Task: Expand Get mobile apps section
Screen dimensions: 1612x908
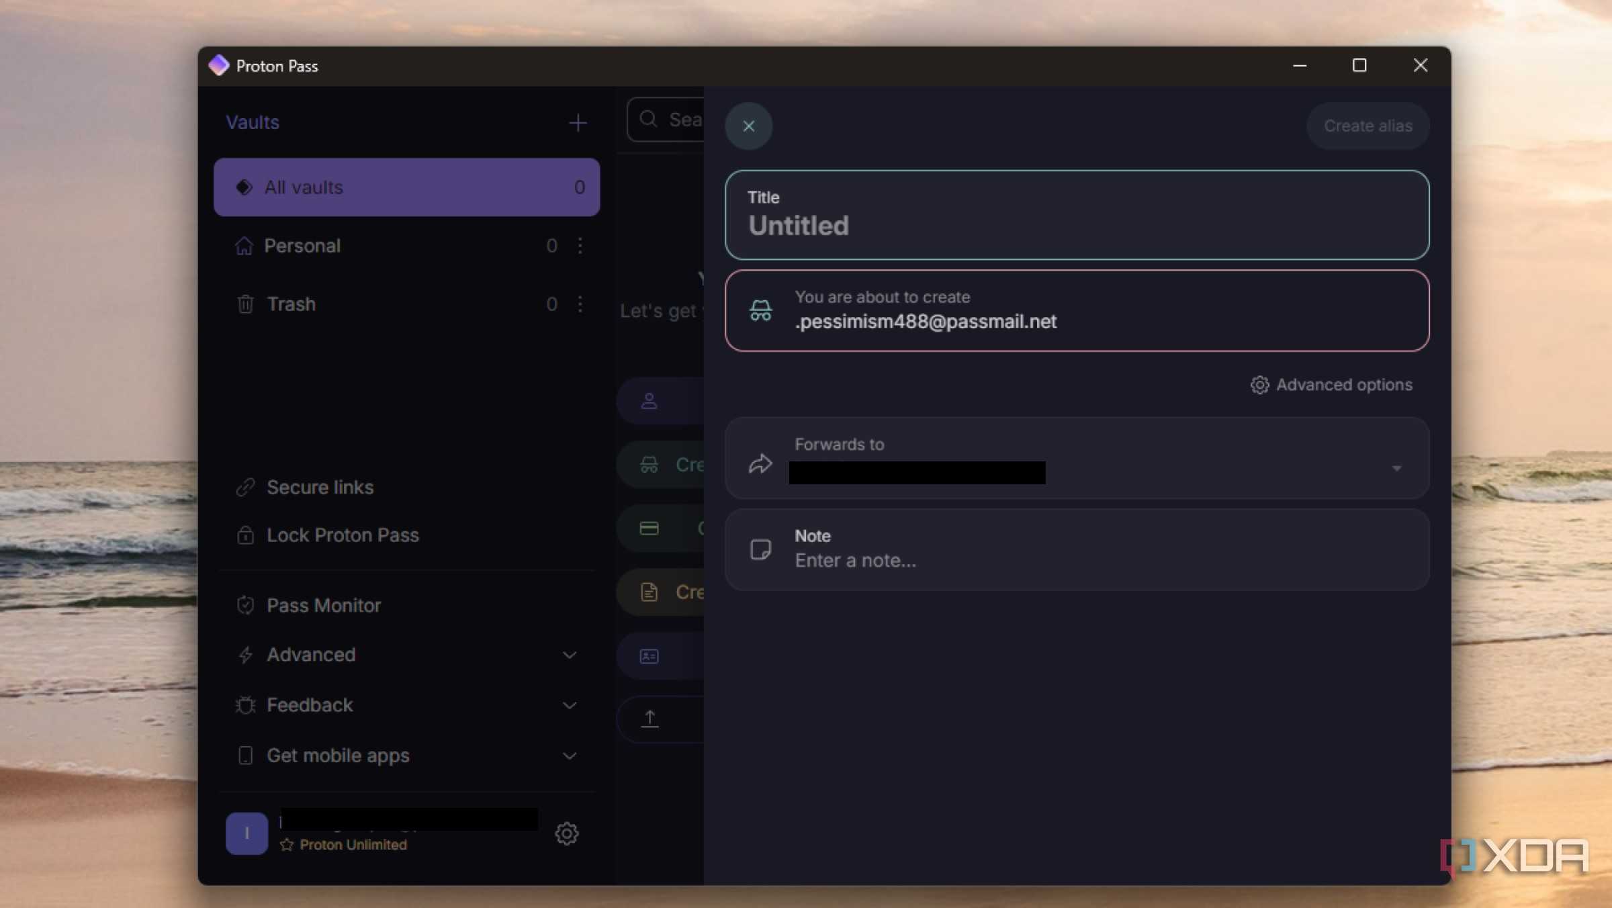Action: pyautogui.click(x=406, y=756)
